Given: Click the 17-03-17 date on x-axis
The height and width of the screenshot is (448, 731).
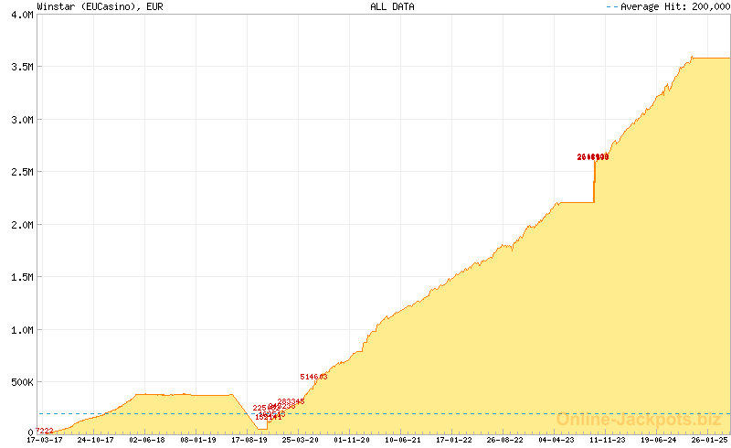Looking at the screenshot, I should [x=44, y=440].
